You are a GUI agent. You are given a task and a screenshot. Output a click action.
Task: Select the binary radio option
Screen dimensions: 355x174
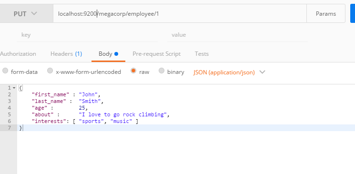(162, 71)
